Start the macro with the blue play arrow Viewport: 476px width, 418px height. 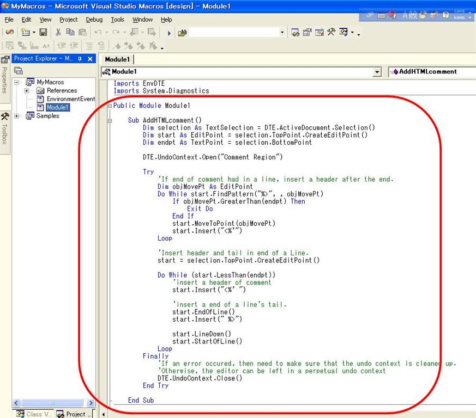tap(169, 33)
